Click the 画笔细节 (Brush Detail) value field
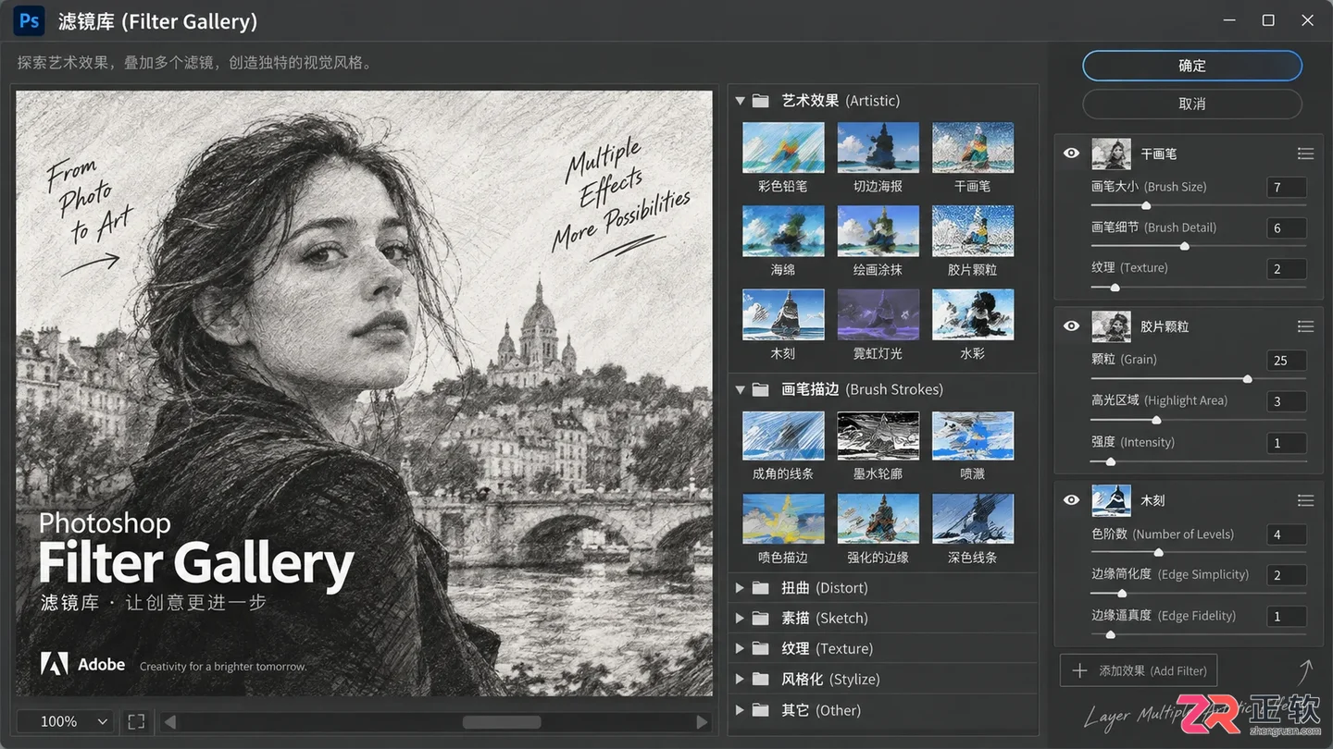 click(1287, 228)
